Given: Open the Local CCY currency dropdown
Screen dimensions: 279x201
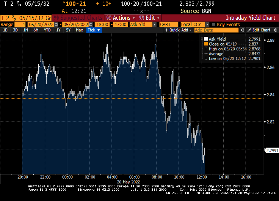Looking at the screenshot, I should pos(207,25).
